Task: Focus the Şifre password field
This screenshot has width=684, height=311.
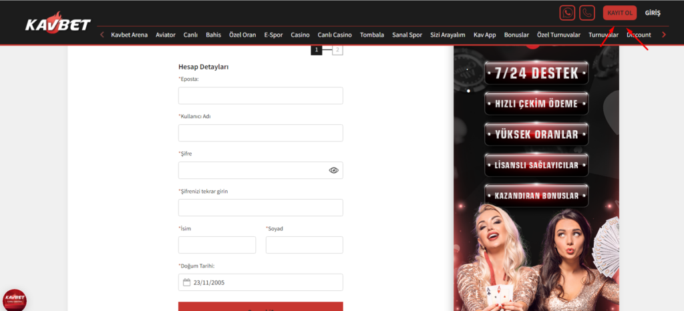Action: (261, 170)
